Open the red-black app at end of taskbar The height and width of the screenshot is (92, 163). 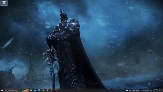point(56,90)
